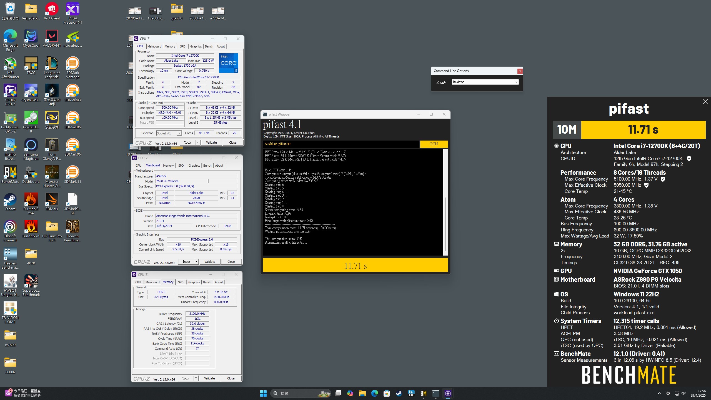The height and width of the screenshot is (400, 711).
Task: Open MSI Afterburner desktop icon
Action: pyautogui.click(x=10, y=68)
